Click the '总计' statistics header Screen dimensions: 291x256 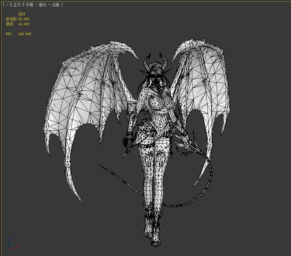point(22,14)
